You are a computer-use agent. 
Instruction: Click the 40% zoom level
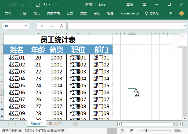tap(177, 131)
